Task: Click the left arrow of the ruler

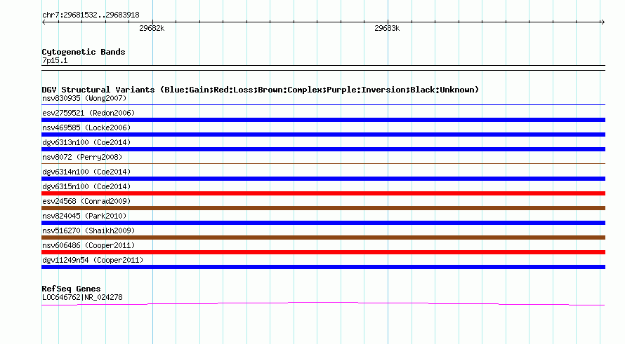Action: pyautogui.click(x=44, y=22)
